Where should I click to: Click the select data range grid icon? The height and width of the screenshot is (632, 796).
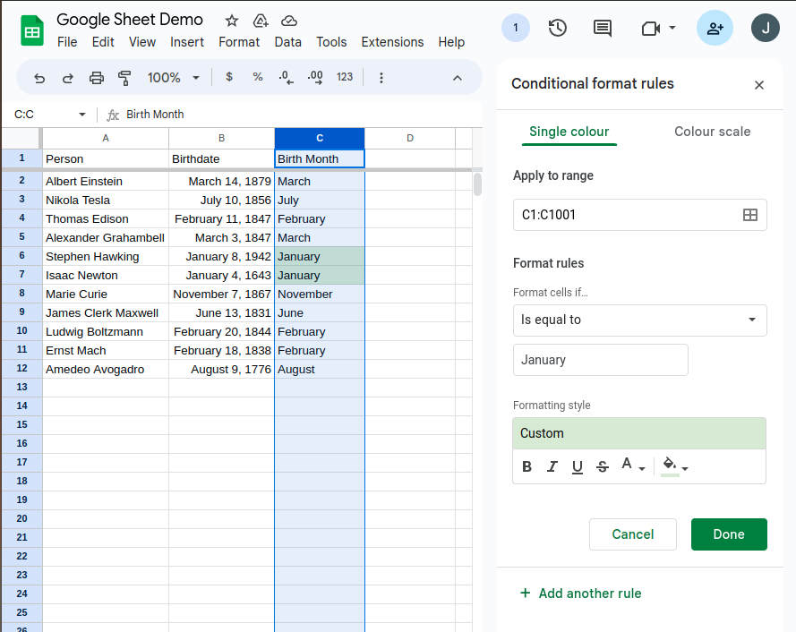(749, 215)
